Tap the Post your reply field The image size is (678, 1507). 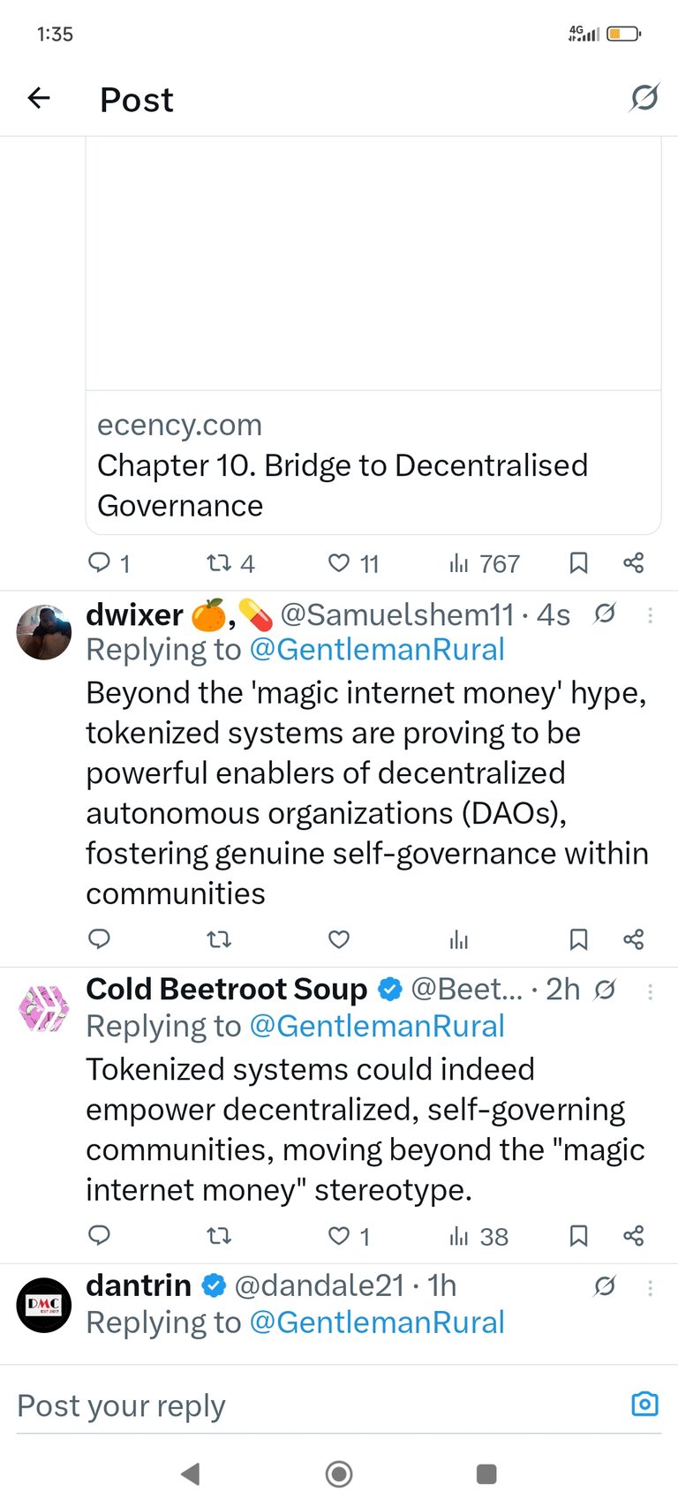point(318,1405)
